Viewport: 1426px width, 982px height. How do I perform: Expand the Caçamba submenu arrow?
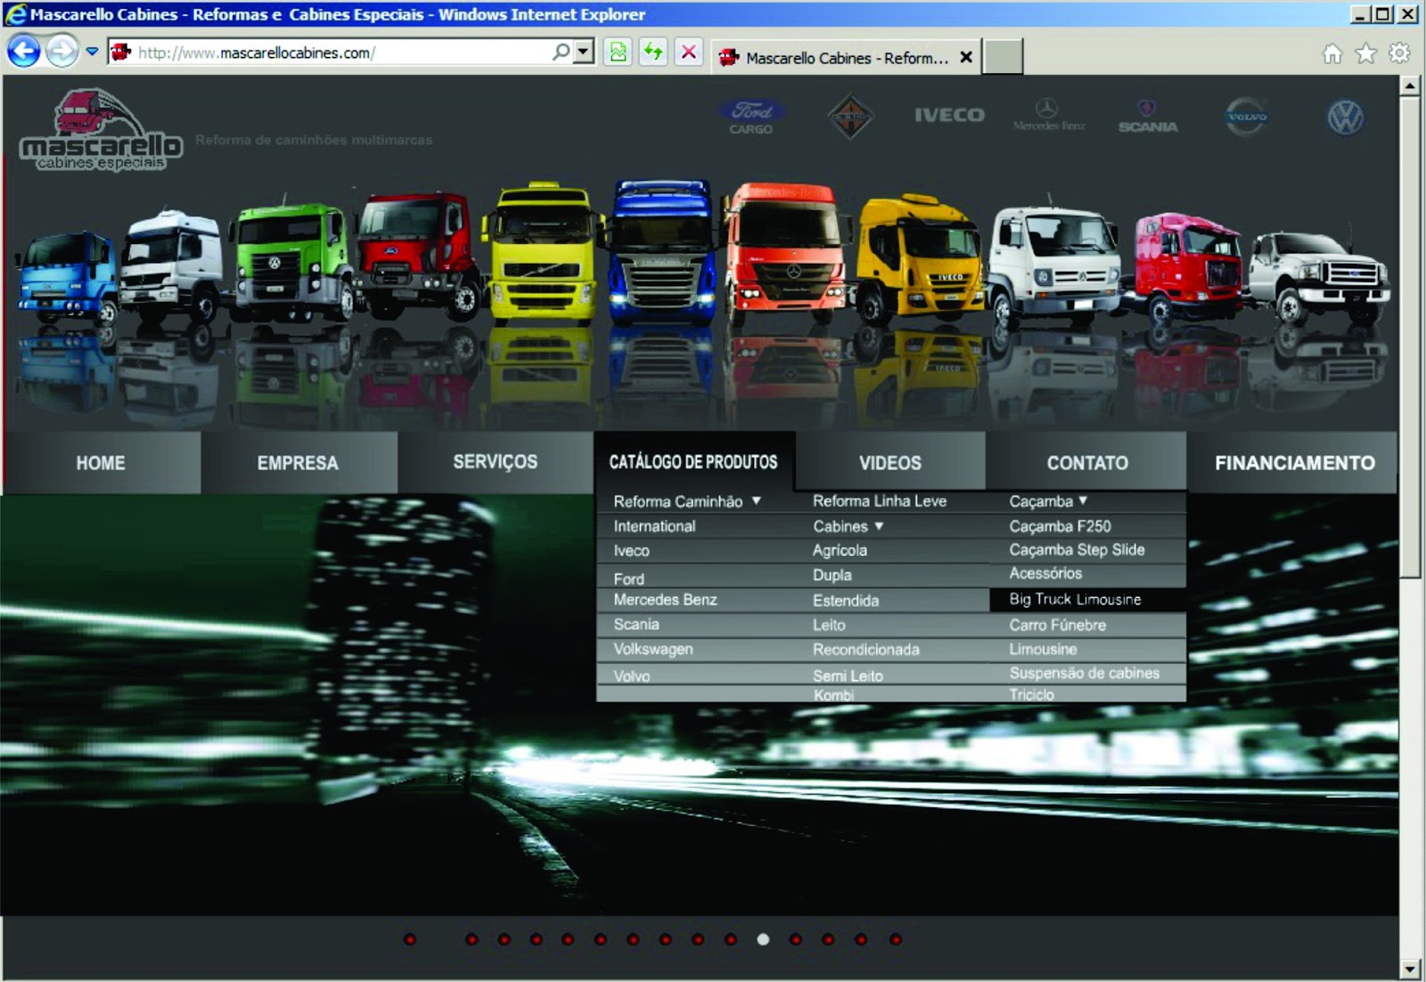tap(1083, 501)
